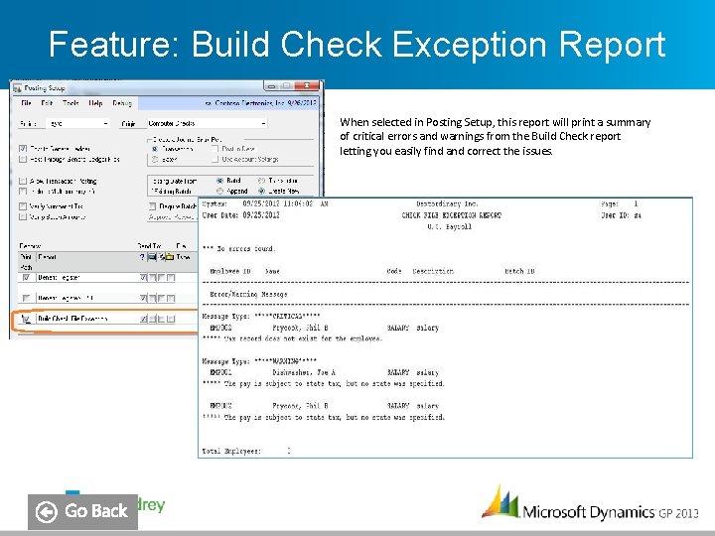Open the Edit menu in Posting Setup

(47, 103)
